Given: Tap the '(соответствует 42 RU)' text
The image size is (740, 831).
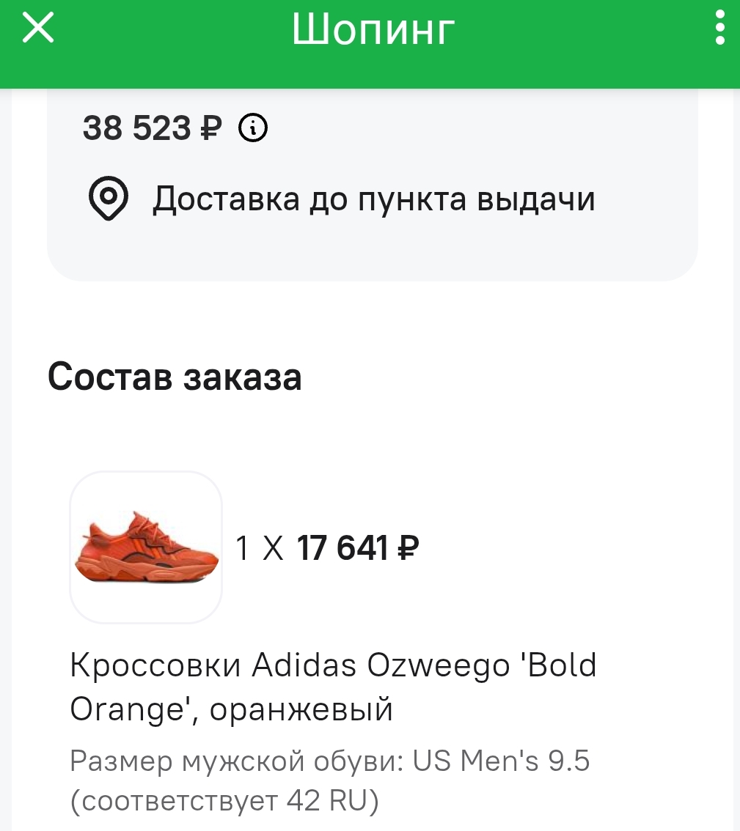Looking at the screenshot, I should (x=224, y=802).
